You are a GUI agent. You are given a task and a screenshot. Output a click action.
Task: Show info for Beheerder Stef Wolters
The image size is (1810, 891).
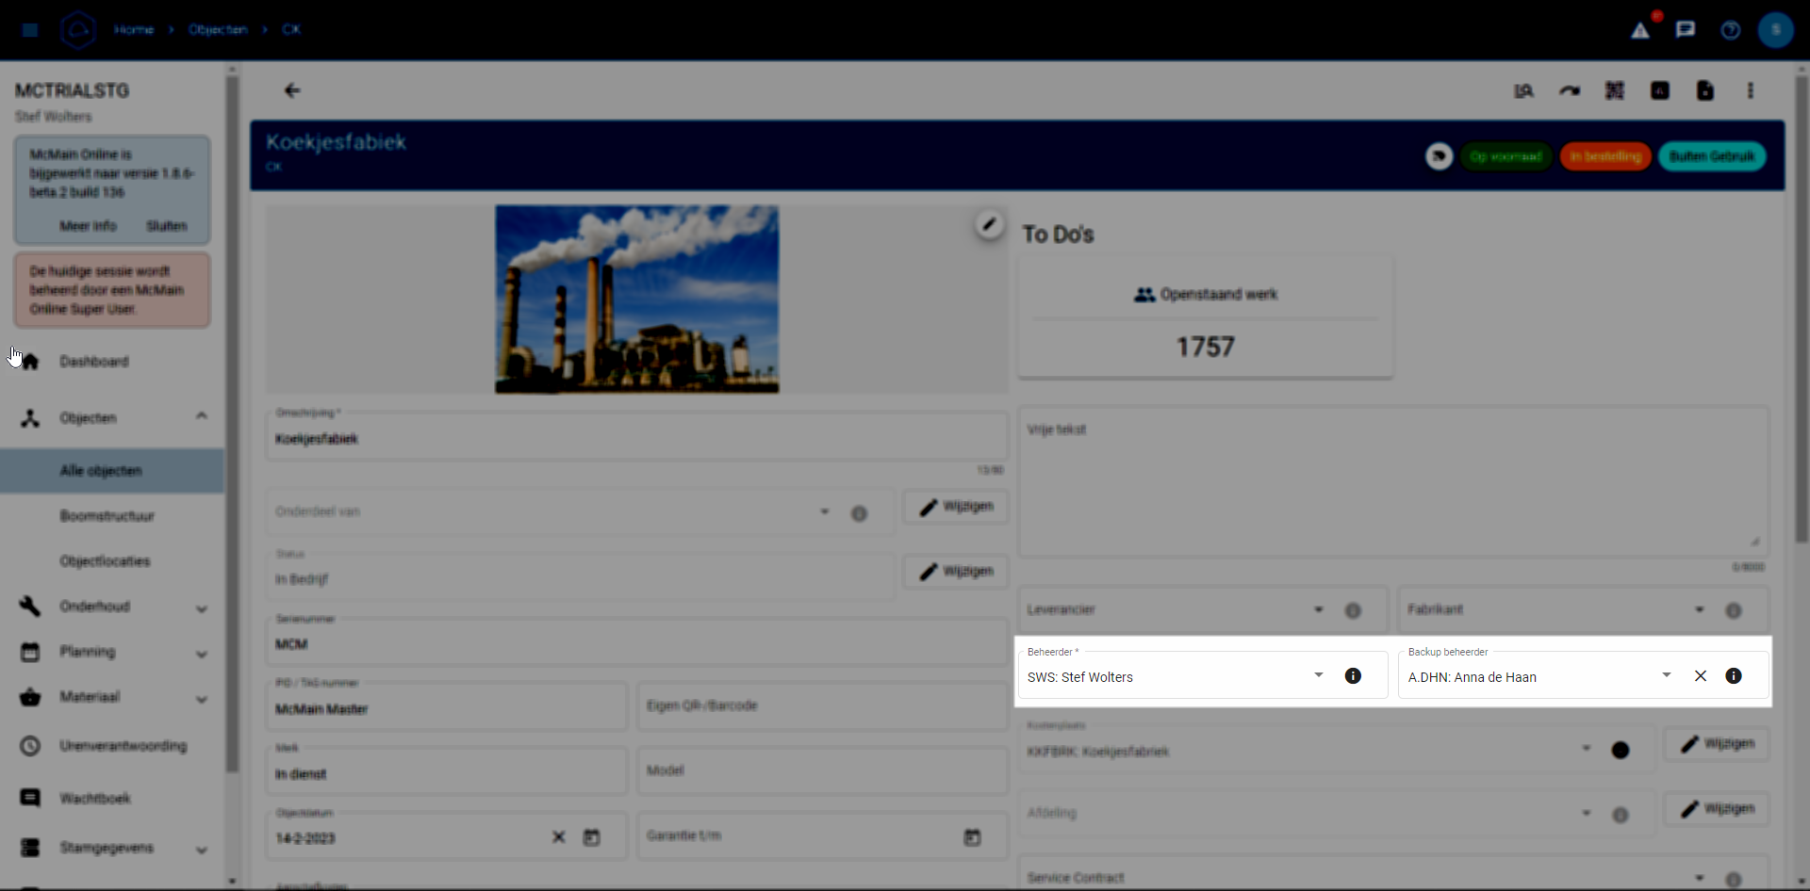(1353, 676)
